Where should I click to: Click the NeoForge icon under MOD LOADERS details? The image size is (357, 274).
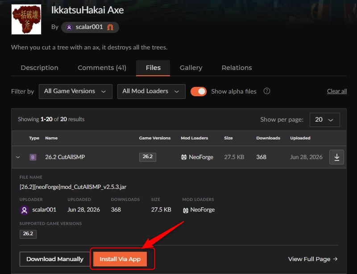click(186, 210)
